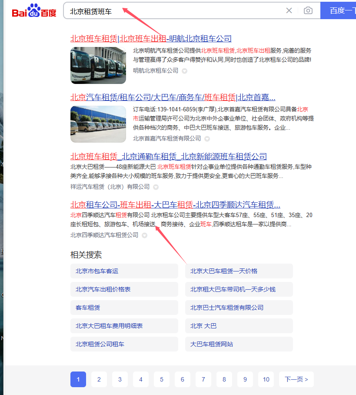Click 下一页 to go to next page
The height and width of the screenshot is (395, 356).
296,379
